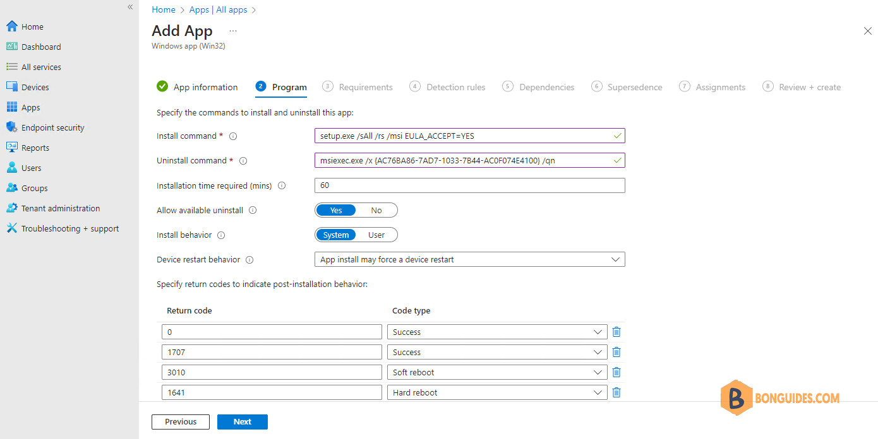Image resolution: width=878 pixels, height=439 pixels.
Task: Go to App information step
Action: pos(197,87)
